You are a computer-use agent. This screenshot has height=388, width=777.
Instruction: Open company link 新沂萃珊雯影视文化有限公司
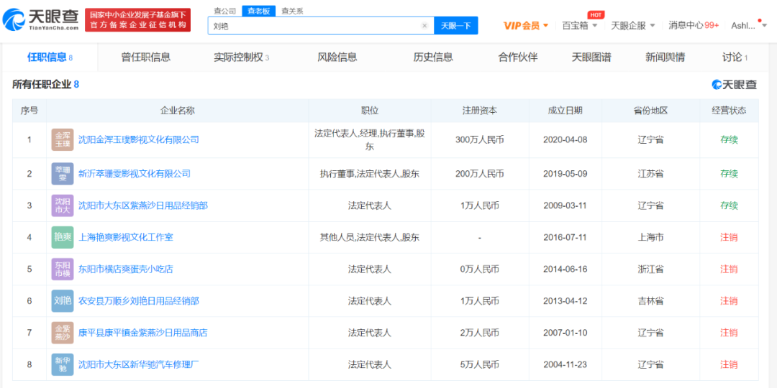click(135, 174)
